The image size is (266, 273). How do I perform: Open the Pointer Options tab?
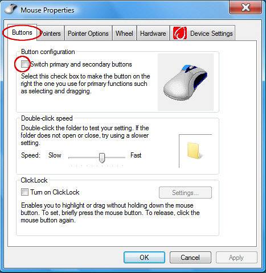88,34
